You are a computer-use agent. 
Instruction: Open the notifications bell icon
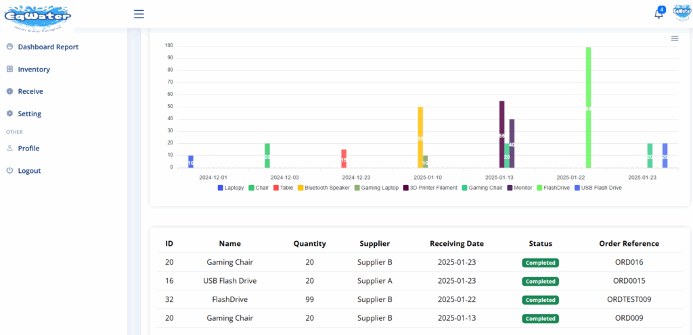(658, 14)
